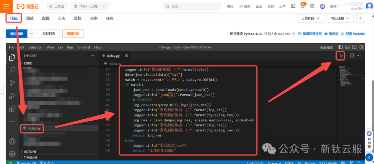Click the 编辑环境变量 link

(310, 34)
